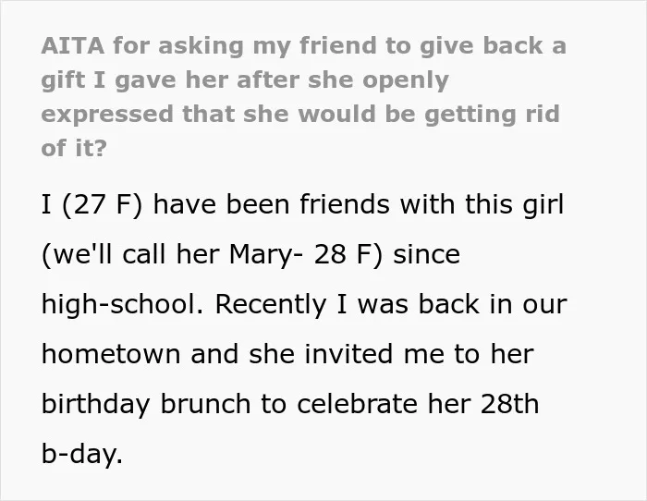
Task: Click "(27 F)" in the first body line
Action: pyautogui.click(x=103, y=204)
